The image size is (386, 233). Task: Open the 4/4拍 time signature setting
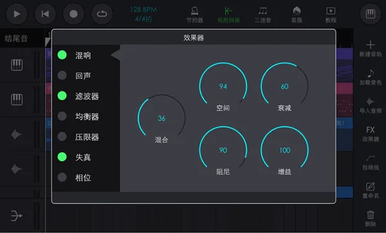click(143, 19)
